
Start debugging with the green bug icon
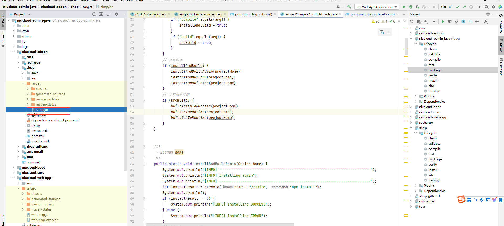click(x=411, y=7)
